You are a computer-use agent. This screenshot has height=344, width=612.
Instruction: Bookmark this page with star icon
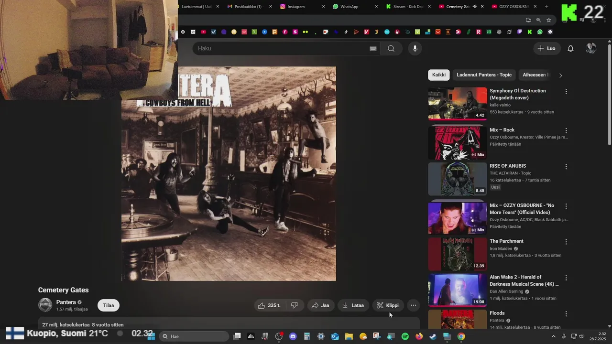[549, 20]
